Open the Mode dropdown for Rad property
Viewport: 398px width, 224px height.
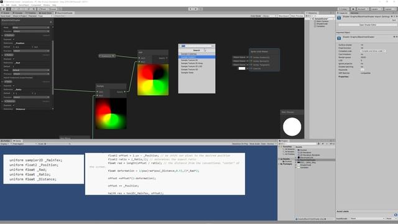point(31,70)
